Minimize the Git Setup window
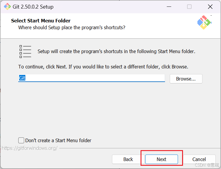Viewport: 221px width, 169px height. (x=169, y=6)
